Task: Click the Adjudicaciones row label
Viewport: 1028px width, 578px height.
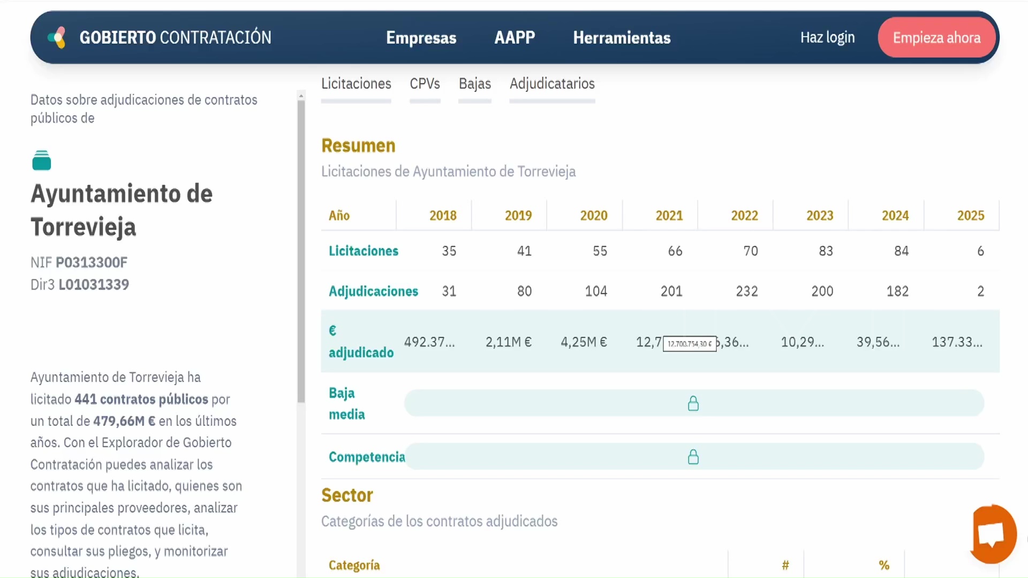Action: pyautogui.click(x=373, y=291)
